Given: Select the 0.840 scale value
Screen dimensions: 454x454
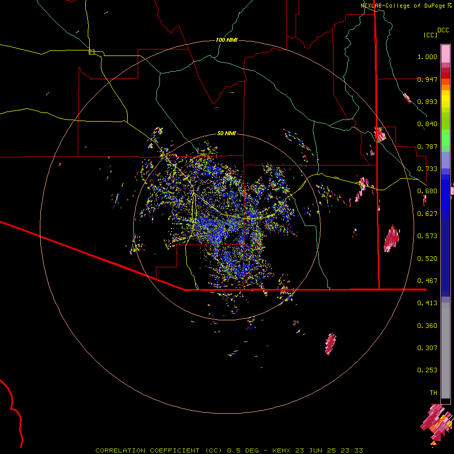Looking at the screenshot, I should point(427,124).
